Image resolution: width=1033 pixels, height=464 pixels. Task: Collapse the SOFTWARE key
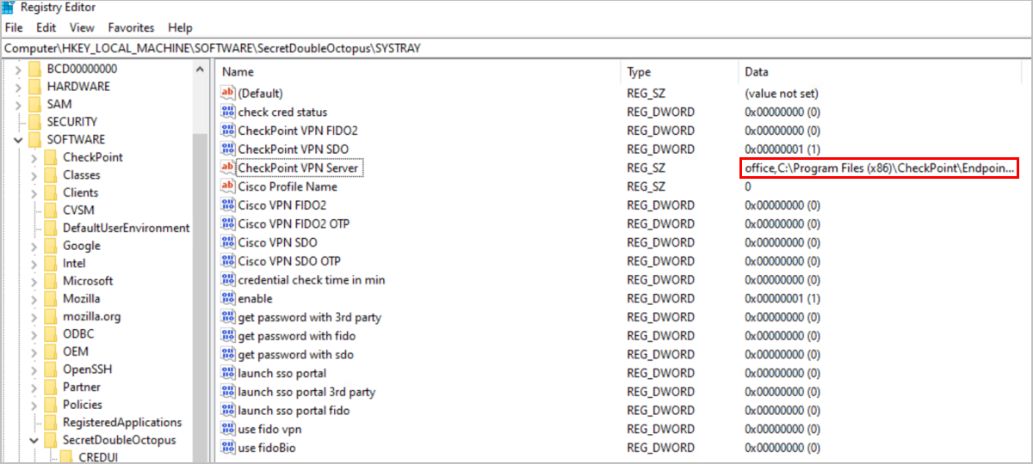click(18, 139)
